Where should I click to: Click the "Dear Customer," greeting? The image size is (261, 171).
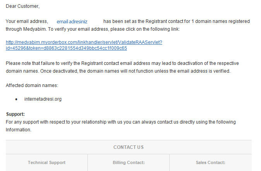(22, 6)
